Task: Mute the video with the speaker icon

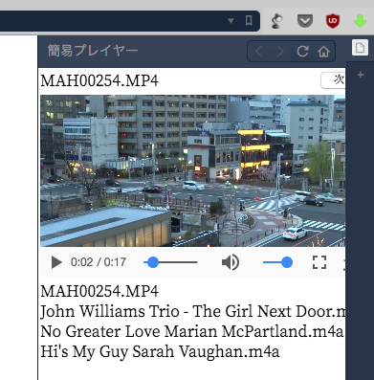Action: coord(231,262)
